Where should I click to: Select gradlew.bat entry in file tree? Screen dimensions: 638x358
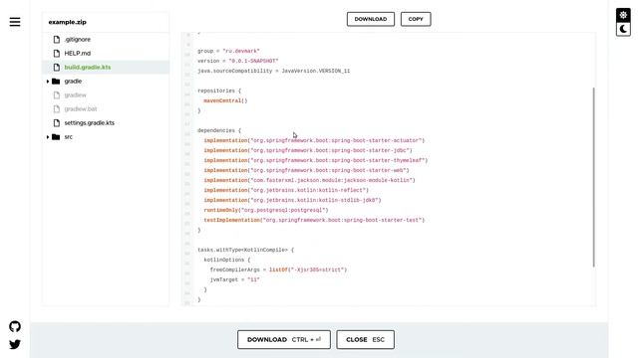point(81,108)
